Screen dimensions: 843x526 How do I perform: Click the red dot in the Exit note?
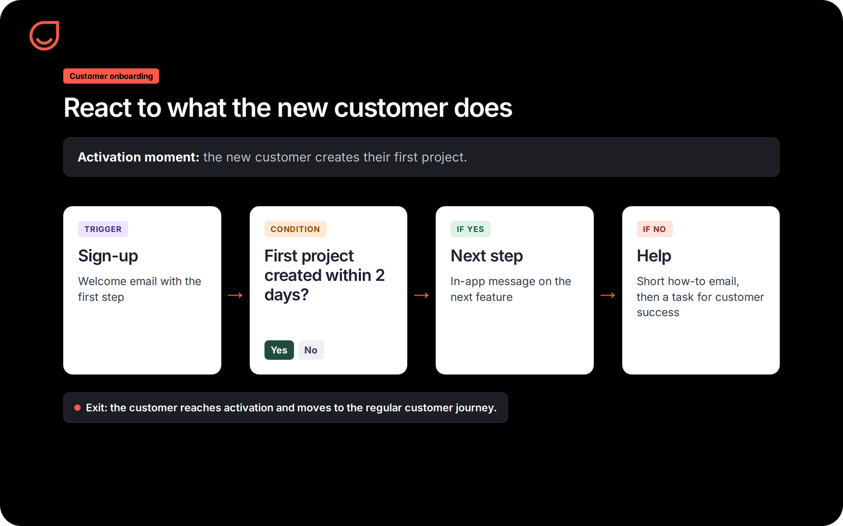pyautogui.click(x=77, y=408)
